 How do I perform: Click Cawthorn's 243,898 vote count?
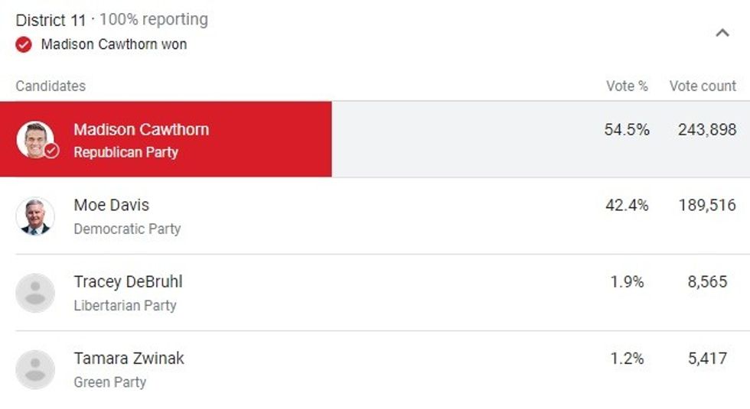[706, 129]
